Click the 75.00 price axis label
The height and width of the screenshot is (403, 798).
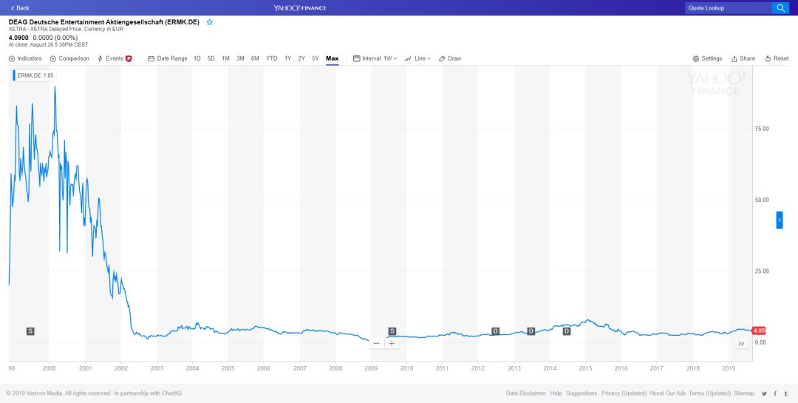pos(762,129)
